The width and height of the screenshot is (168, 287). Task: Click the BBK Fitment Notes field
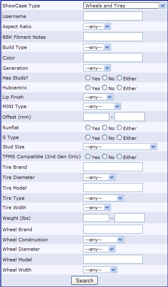pos(113,37)
